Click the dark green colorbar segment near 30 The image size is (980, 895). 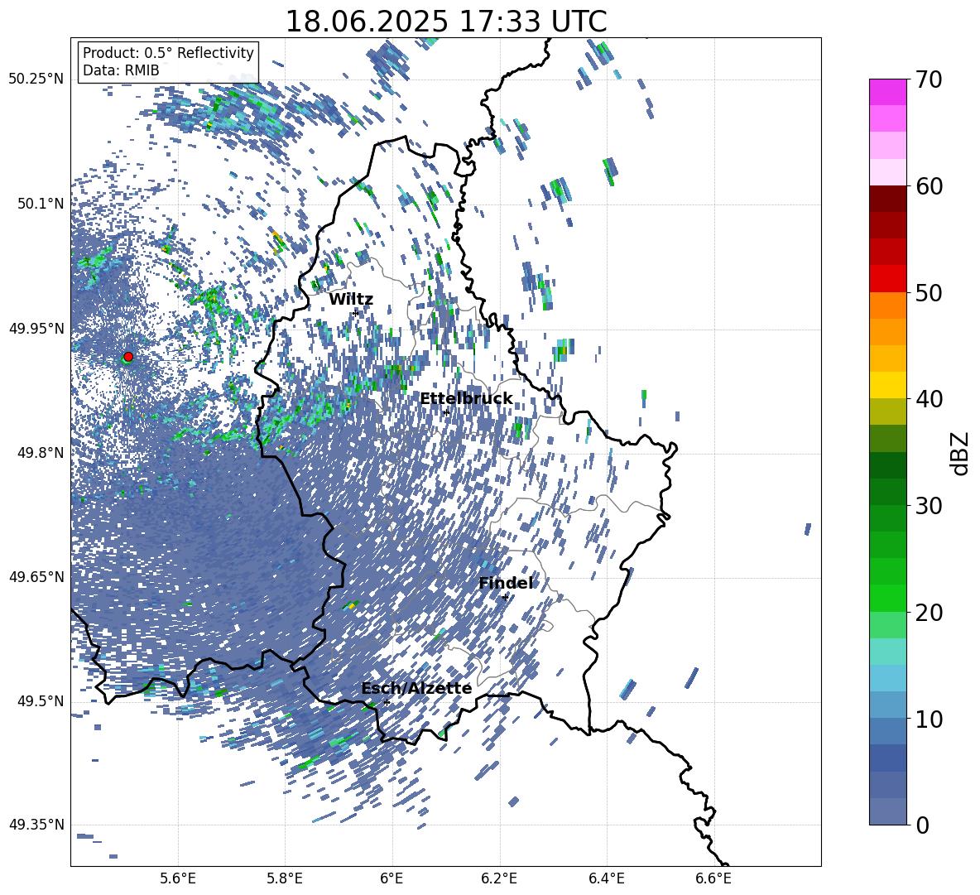click(887, 465)
